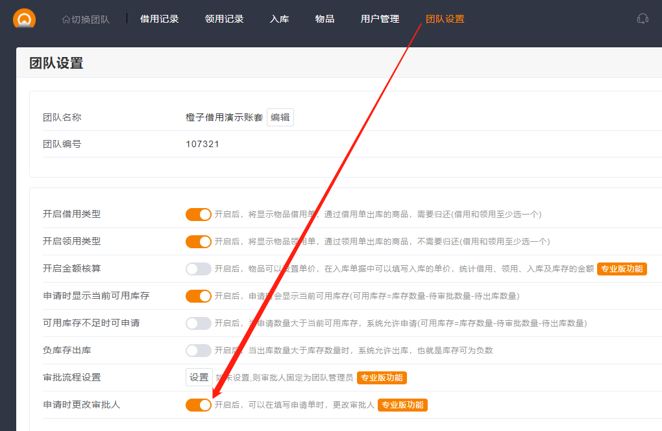Click the orange app logo icon
The image size is (662, 431).
pyautogui.click(x=24, y=19)
